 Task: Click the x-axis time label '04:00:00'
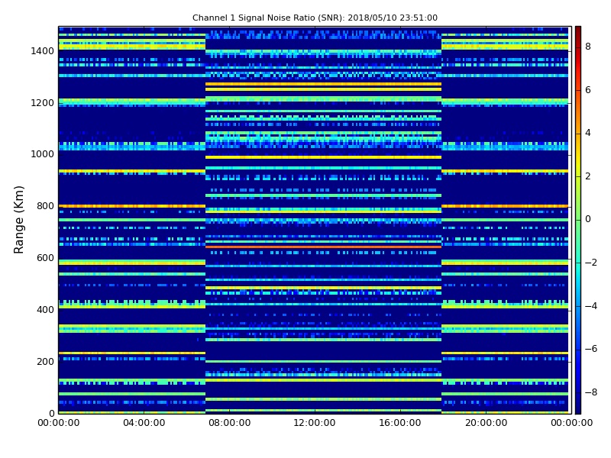(144, 423)
